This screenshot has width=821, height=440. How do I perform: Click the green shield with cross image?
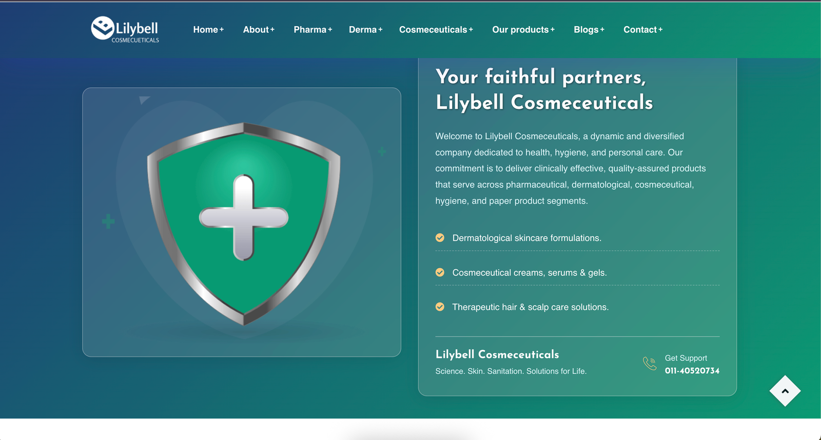[x=244, y=223]
